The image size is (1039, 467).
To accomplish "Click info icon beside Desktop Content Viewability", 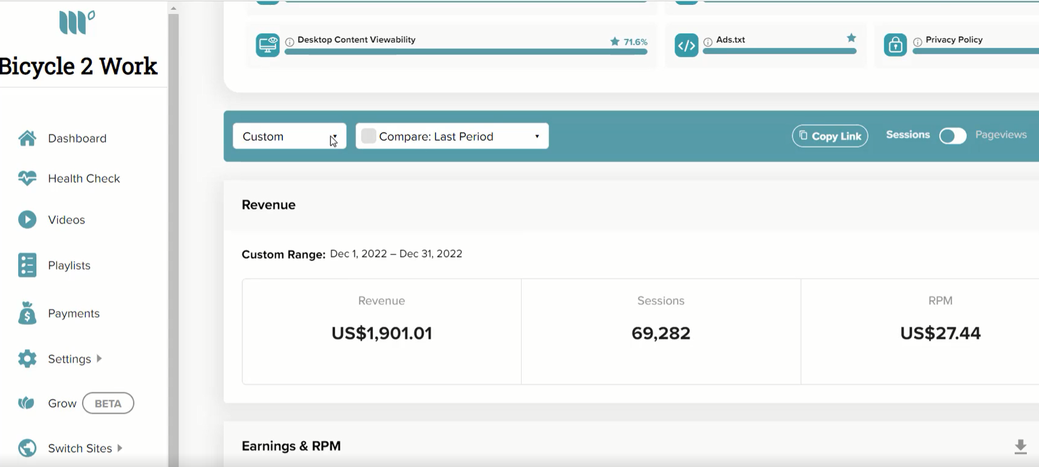I will click(290, 42).
